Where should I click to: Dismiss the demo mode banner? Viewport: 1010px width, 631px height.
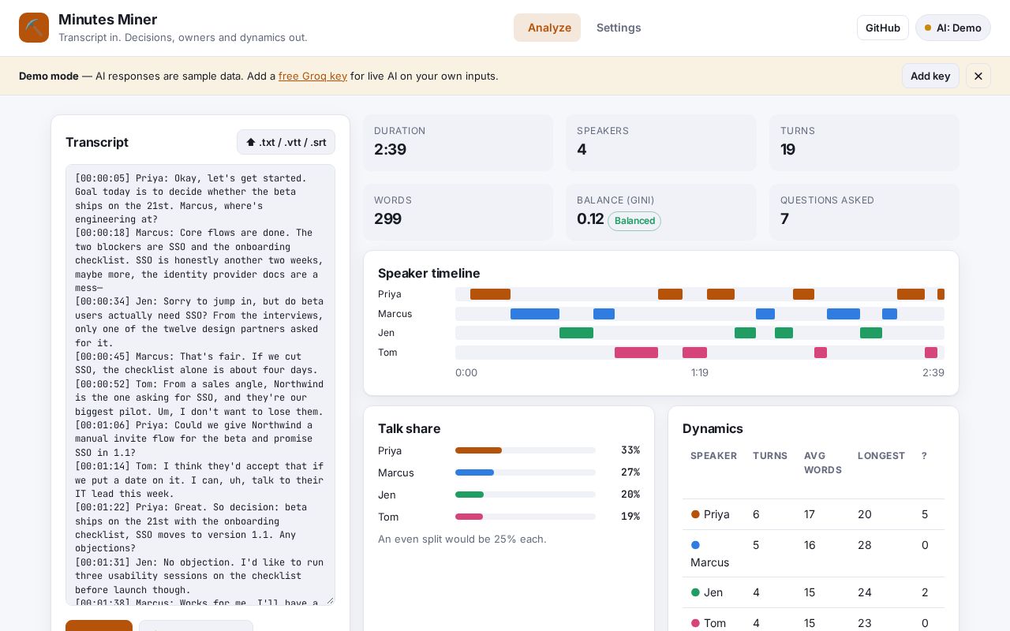(978, 76)
